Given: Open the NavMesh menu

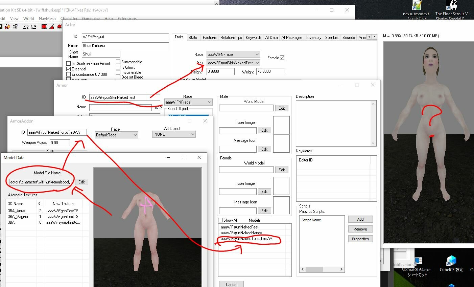Looking at the screenshot, I should point(47,19).
